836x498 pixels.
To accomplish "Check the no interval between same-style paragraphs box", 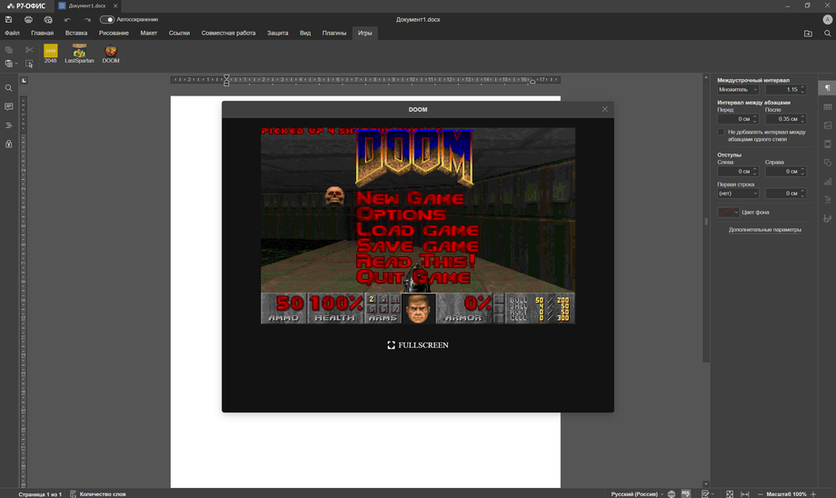I will click(721, 132).
